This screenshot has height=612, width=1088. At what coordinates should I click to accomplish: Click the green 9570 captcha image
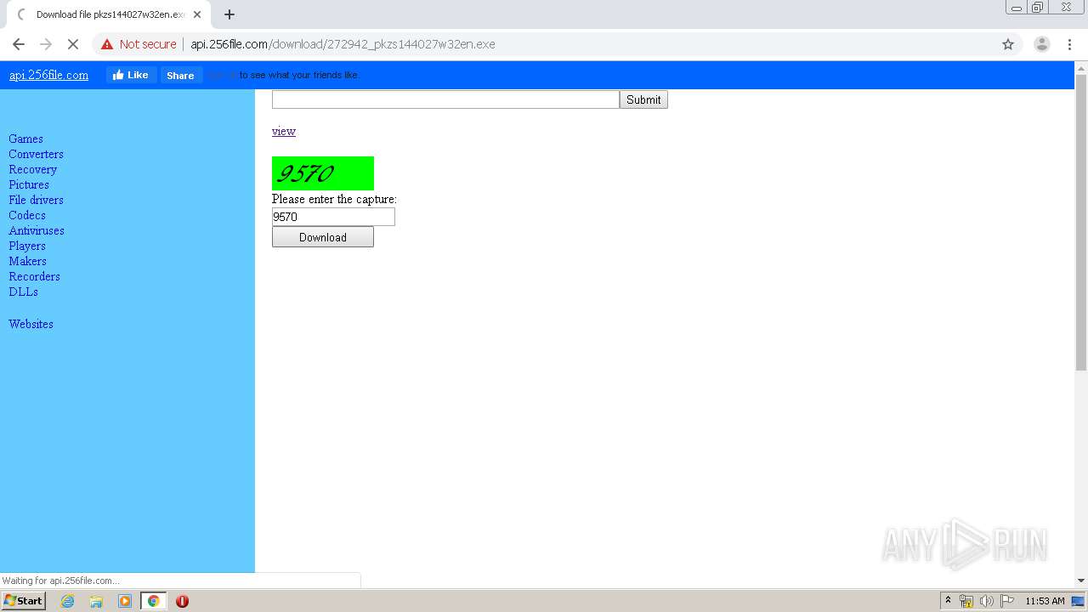(x=323, y=173)
